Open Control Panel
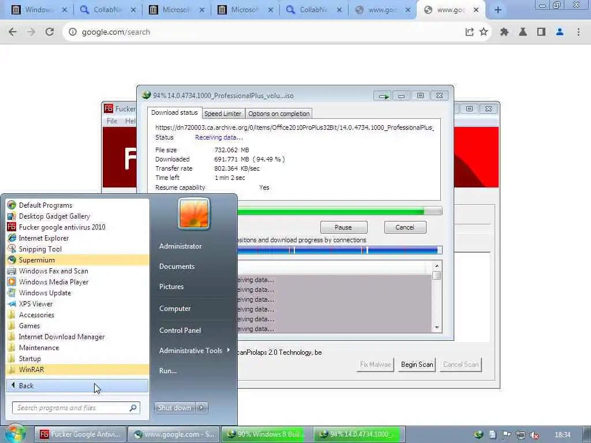 click(180, 331)
